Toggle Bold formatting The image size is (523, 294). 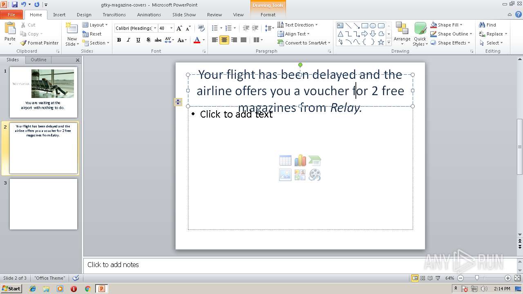pos(119,40)
